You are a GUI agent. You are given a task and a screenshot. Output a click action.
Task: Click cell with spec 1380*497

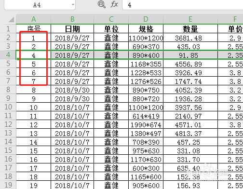point(146,133)
